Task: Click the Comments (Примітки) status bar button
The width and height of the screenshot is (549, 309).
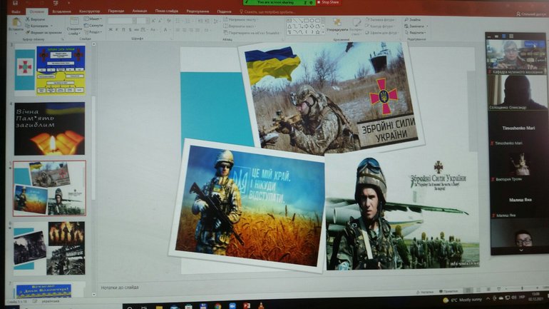Action: pos(448,291)
